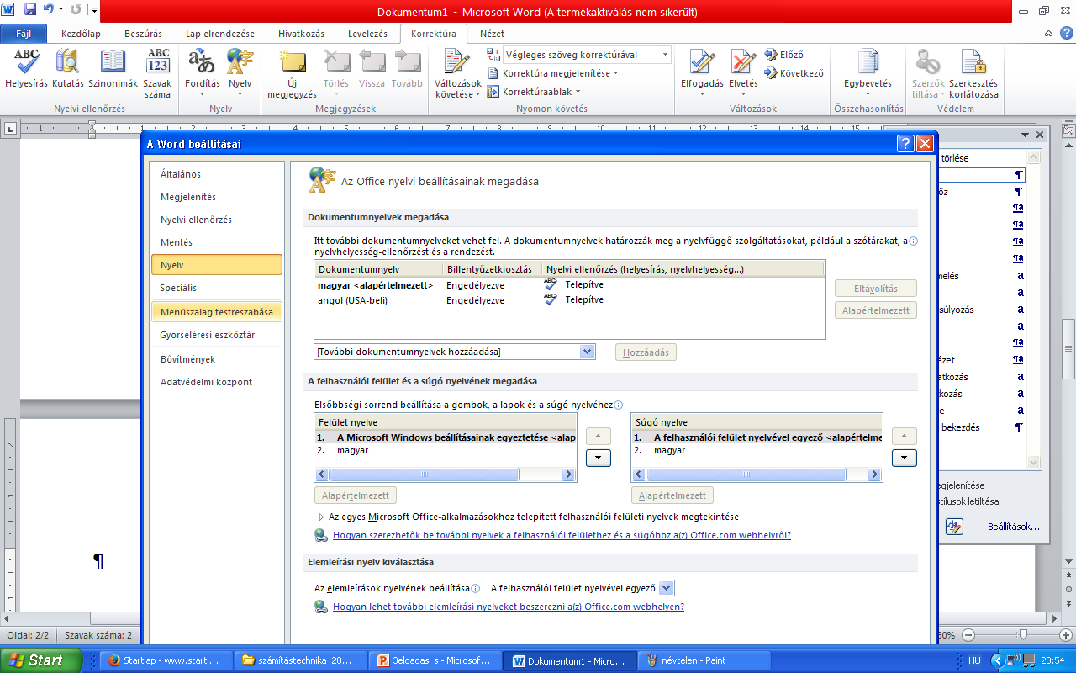
Task: Open the dialog help question mark
Action: coord(905,144)
